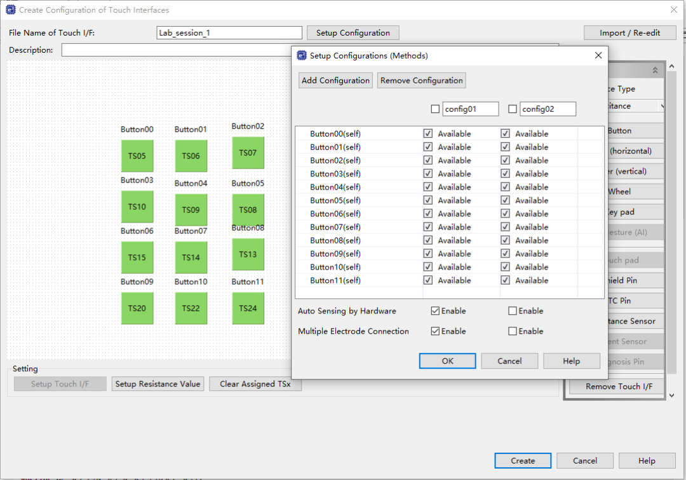Disable Multiple Electrode Connection for config01
This screenshot has height=480, width=686.
pos(435,331)
